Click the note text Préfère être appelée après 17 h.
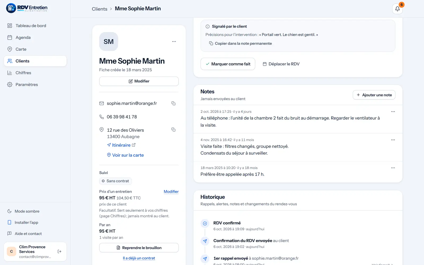This screenshot has width=424, height=265. point(232,174)
